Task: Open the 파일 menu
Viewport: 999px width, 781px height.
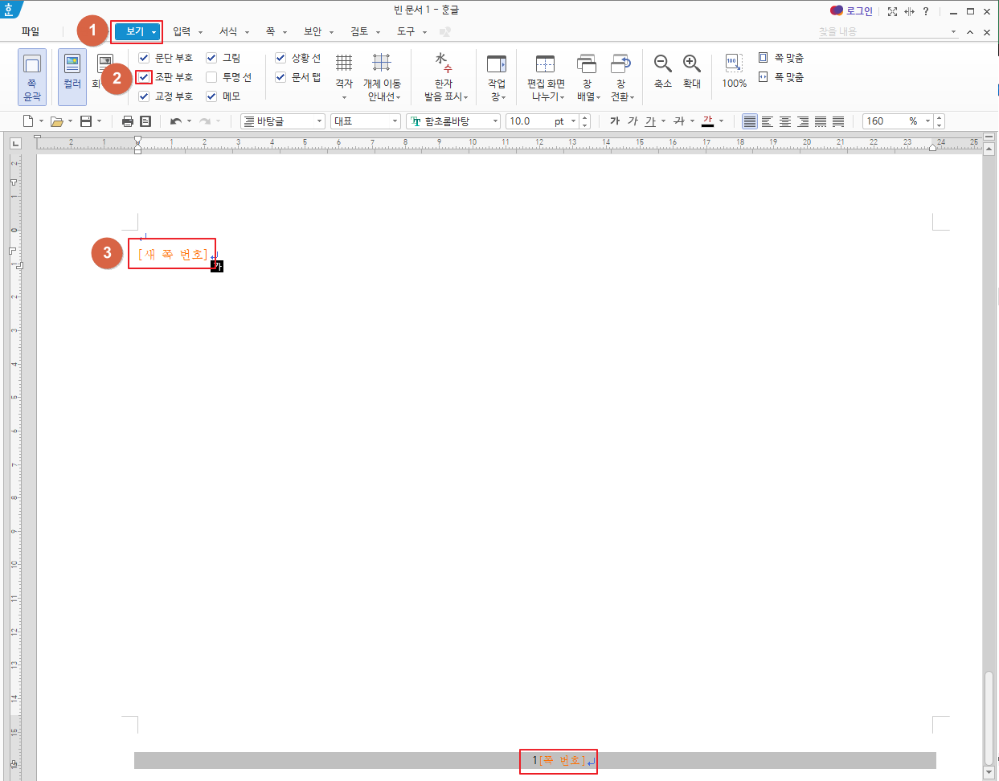Action: pos(31,31)
